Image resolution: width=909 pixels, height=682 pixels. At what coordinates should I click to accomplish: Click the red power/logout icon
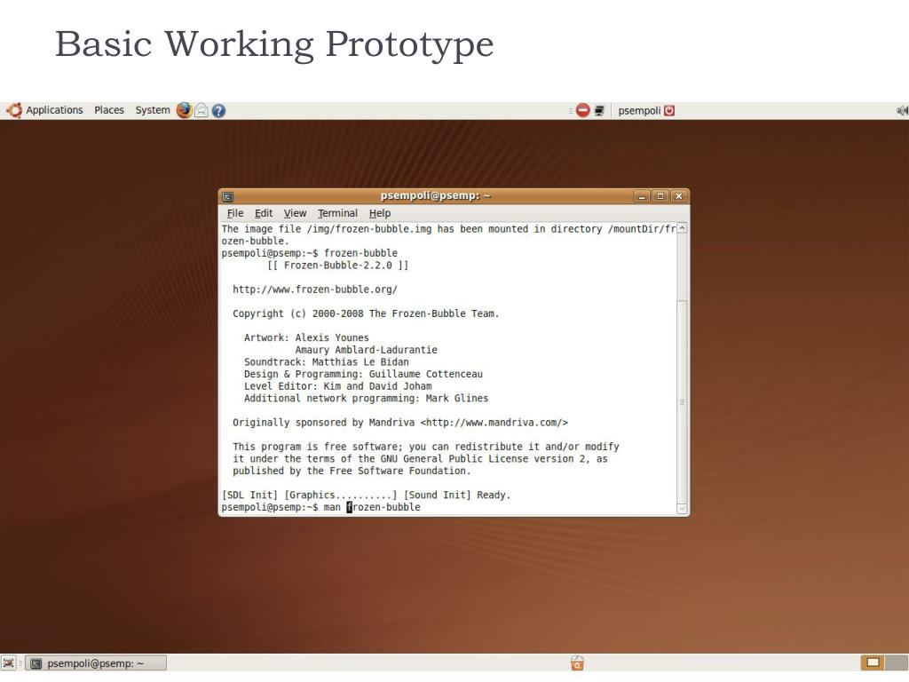pyautogui.click(x=669, y=110)
